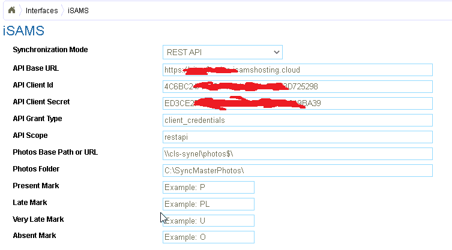
Task: Click the Absent Mark label
Action: pos(34,236)
